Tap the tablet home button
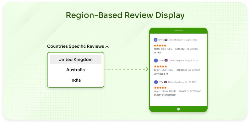This screenshot has height=124, width=250. pos(179,109)
